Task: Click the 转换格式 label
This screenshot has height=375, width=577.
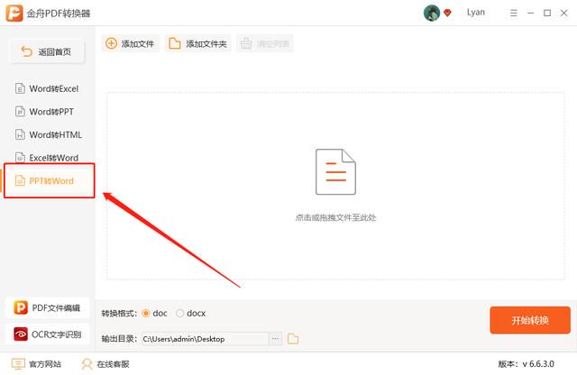Action: 119,313
